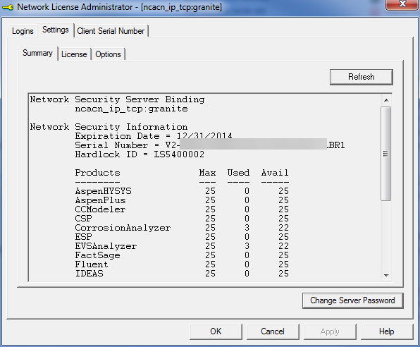This screenshot has width=420, height=347.
Task: Click the IDEAS product row
Action: coord(182,274)
